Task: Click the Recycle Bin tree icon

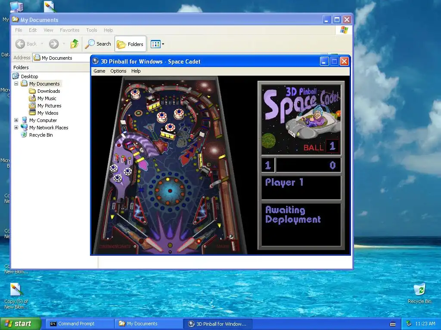Action: (24, 134)
